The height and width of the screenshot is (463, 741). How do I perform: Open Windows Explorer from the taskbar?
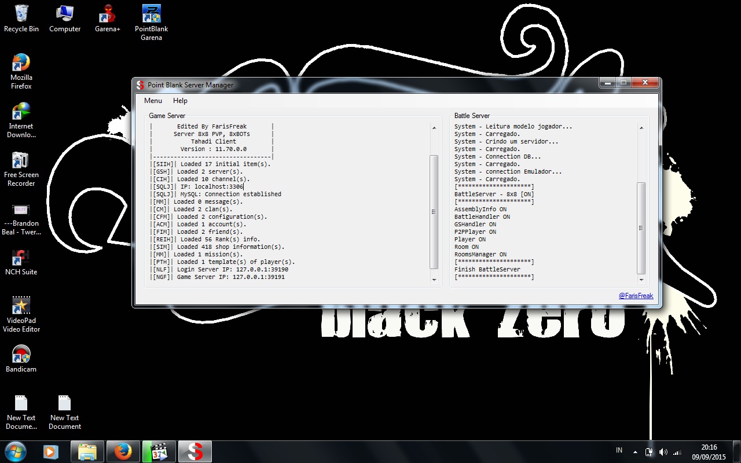[x=87, y=451]
